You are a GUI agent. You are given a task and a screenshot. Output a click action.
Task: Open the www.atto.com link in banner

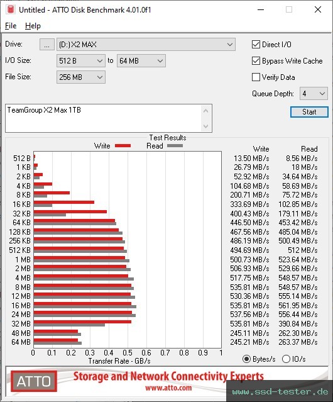coord(168,388)
